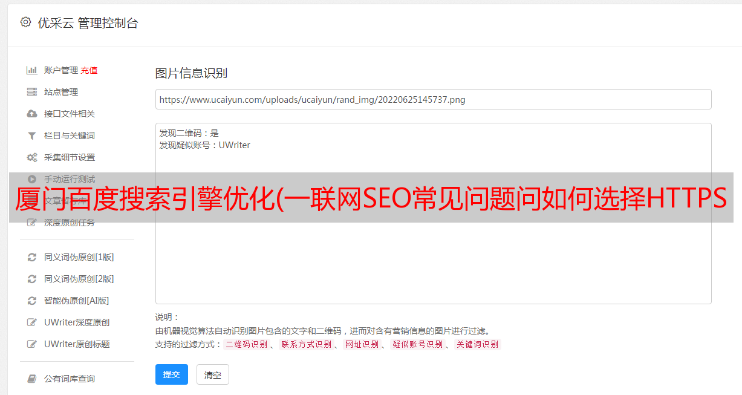Viewport: 742px width, 395px height.
Task: Click the refresh icon for 同义词伪原创[2版]
Action: pyautogui.click(x=32, y=279)
